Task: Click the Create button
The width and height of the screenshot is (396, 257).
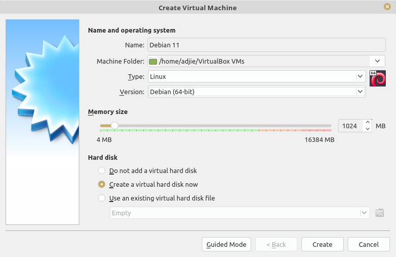Action: (x=322, y=244)
